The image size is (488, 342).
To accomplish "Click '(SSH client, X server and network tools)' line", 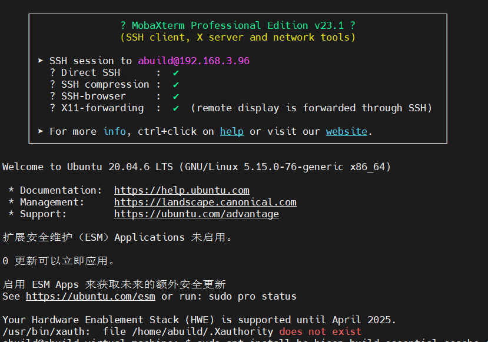I will (238, 37).
